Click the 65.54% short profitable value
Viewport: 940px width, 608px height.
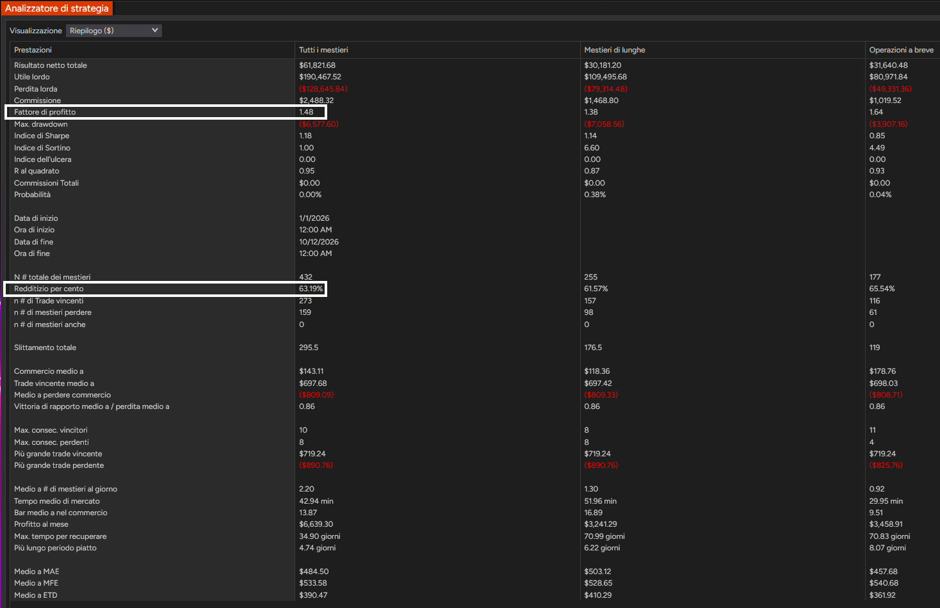[882, 289]
